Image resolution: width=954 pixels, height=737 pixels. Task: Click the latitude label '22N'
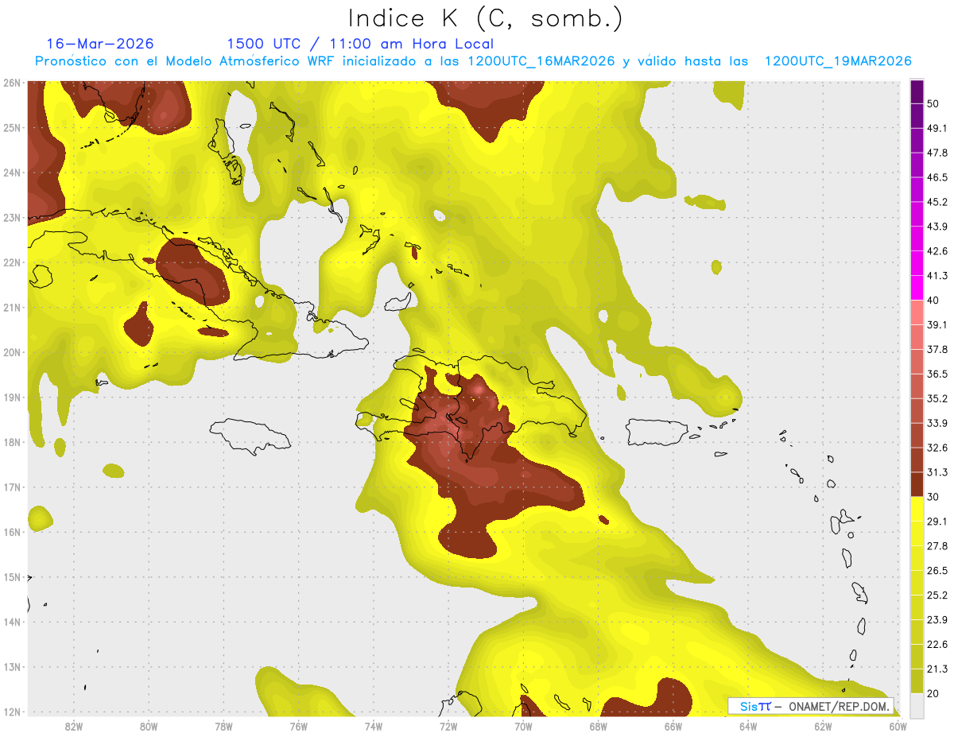tap(12, 262)
